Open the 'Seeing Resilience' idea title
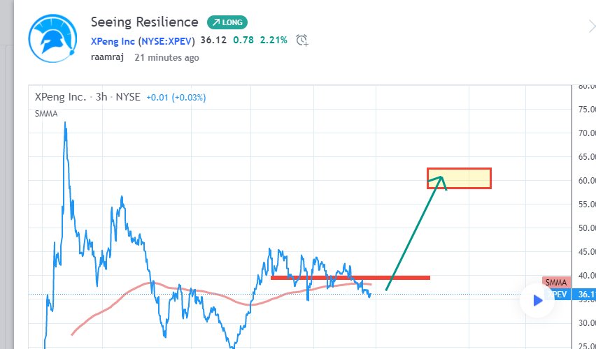This screenshot has width=596, height=349. pyautogui.click(x=144, y=22)
